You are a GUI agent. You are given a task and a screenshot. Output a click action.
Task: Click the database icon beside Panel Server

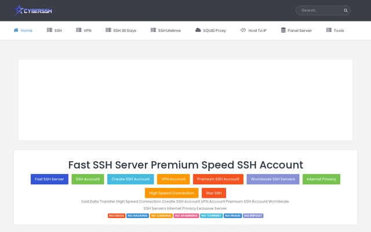283,30
